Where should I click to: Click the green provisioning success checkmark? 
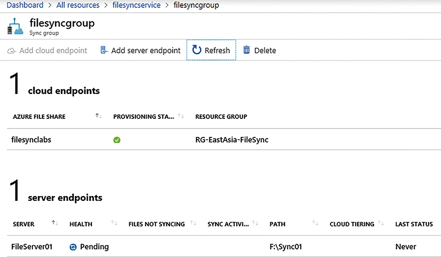117,140
